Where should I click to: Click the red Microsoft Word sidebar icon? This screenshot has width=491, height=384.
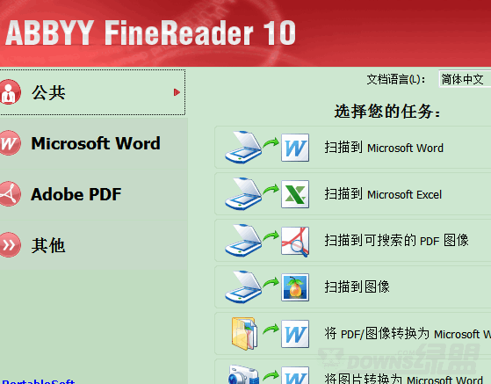click(x=10, y=143)
